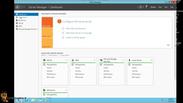The image size is (183, 103).
Task: Click DNS Manageability status icon
Action: [72, 64]
